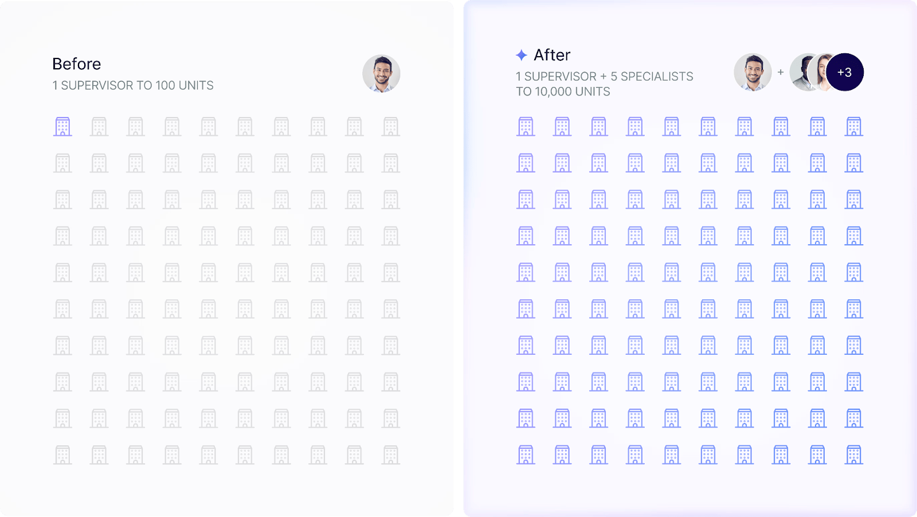Click the After heading text
Image resolution: width=917 pixels, height=517 pixels.
(x=552, y=55)
